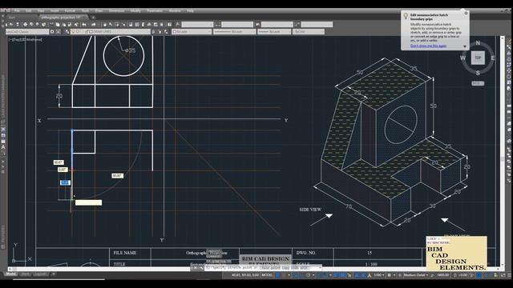Image resolution: width=513 pixels, height=288 pixels.
Task: Open the dimension style dropdown
Action: [237, 25]
